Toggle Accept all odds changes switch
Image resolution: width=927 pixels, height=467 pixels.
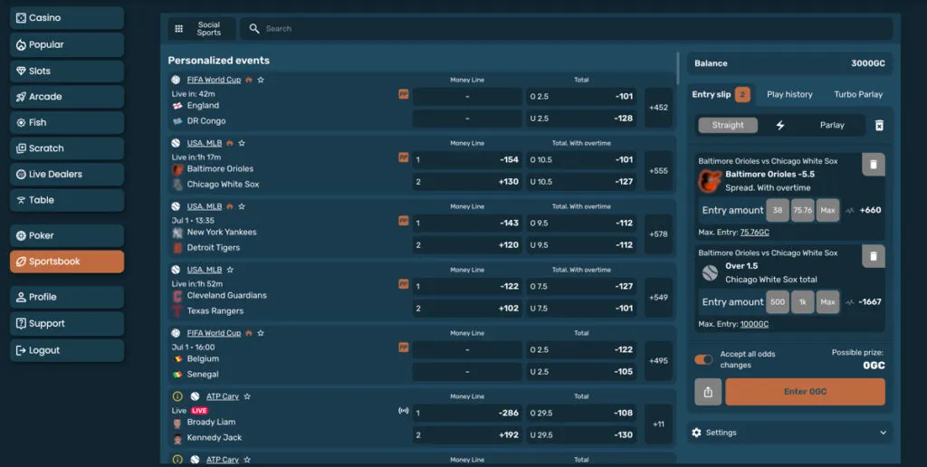[x=703, y=359]
